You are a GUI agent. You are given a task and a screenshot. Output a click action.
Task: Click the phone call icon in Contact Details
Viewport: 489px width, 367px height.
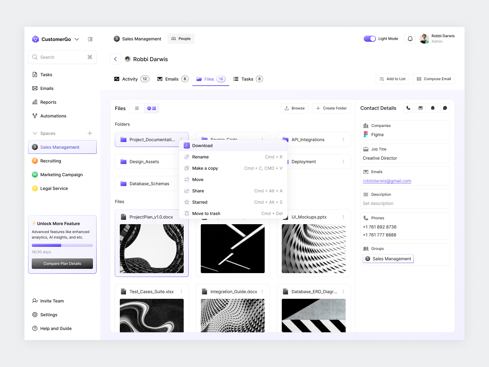click(408, 108)
